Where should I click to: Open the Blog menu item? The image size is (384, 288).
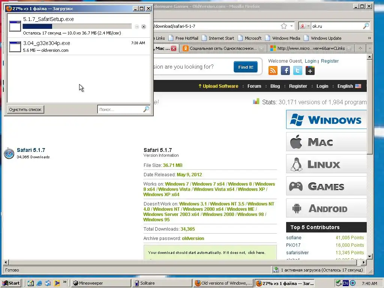point(275,86)
